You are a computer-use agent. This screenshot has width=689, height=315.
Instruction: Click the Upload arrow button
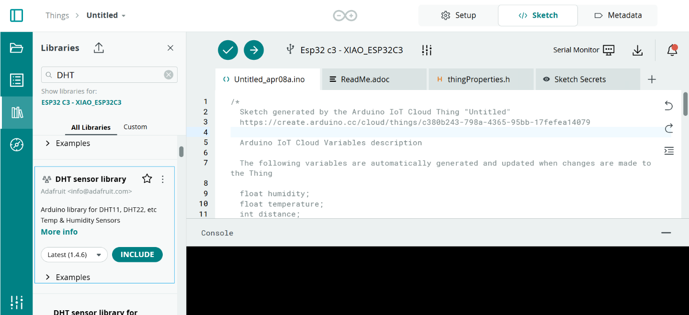[254, 50]
